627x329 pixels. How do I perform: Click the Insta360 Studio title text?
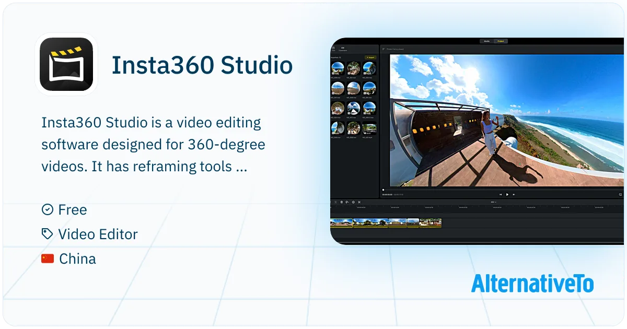coord(202,65)
